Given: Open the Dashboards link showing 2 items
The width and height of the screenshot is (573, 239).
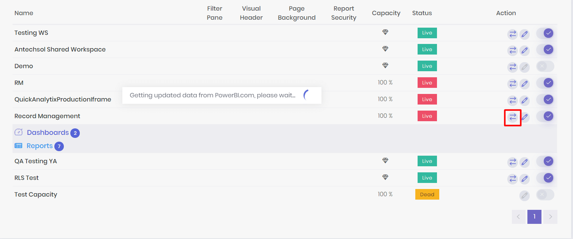Looking at the screenshot, I should click(x=48, y=132).
